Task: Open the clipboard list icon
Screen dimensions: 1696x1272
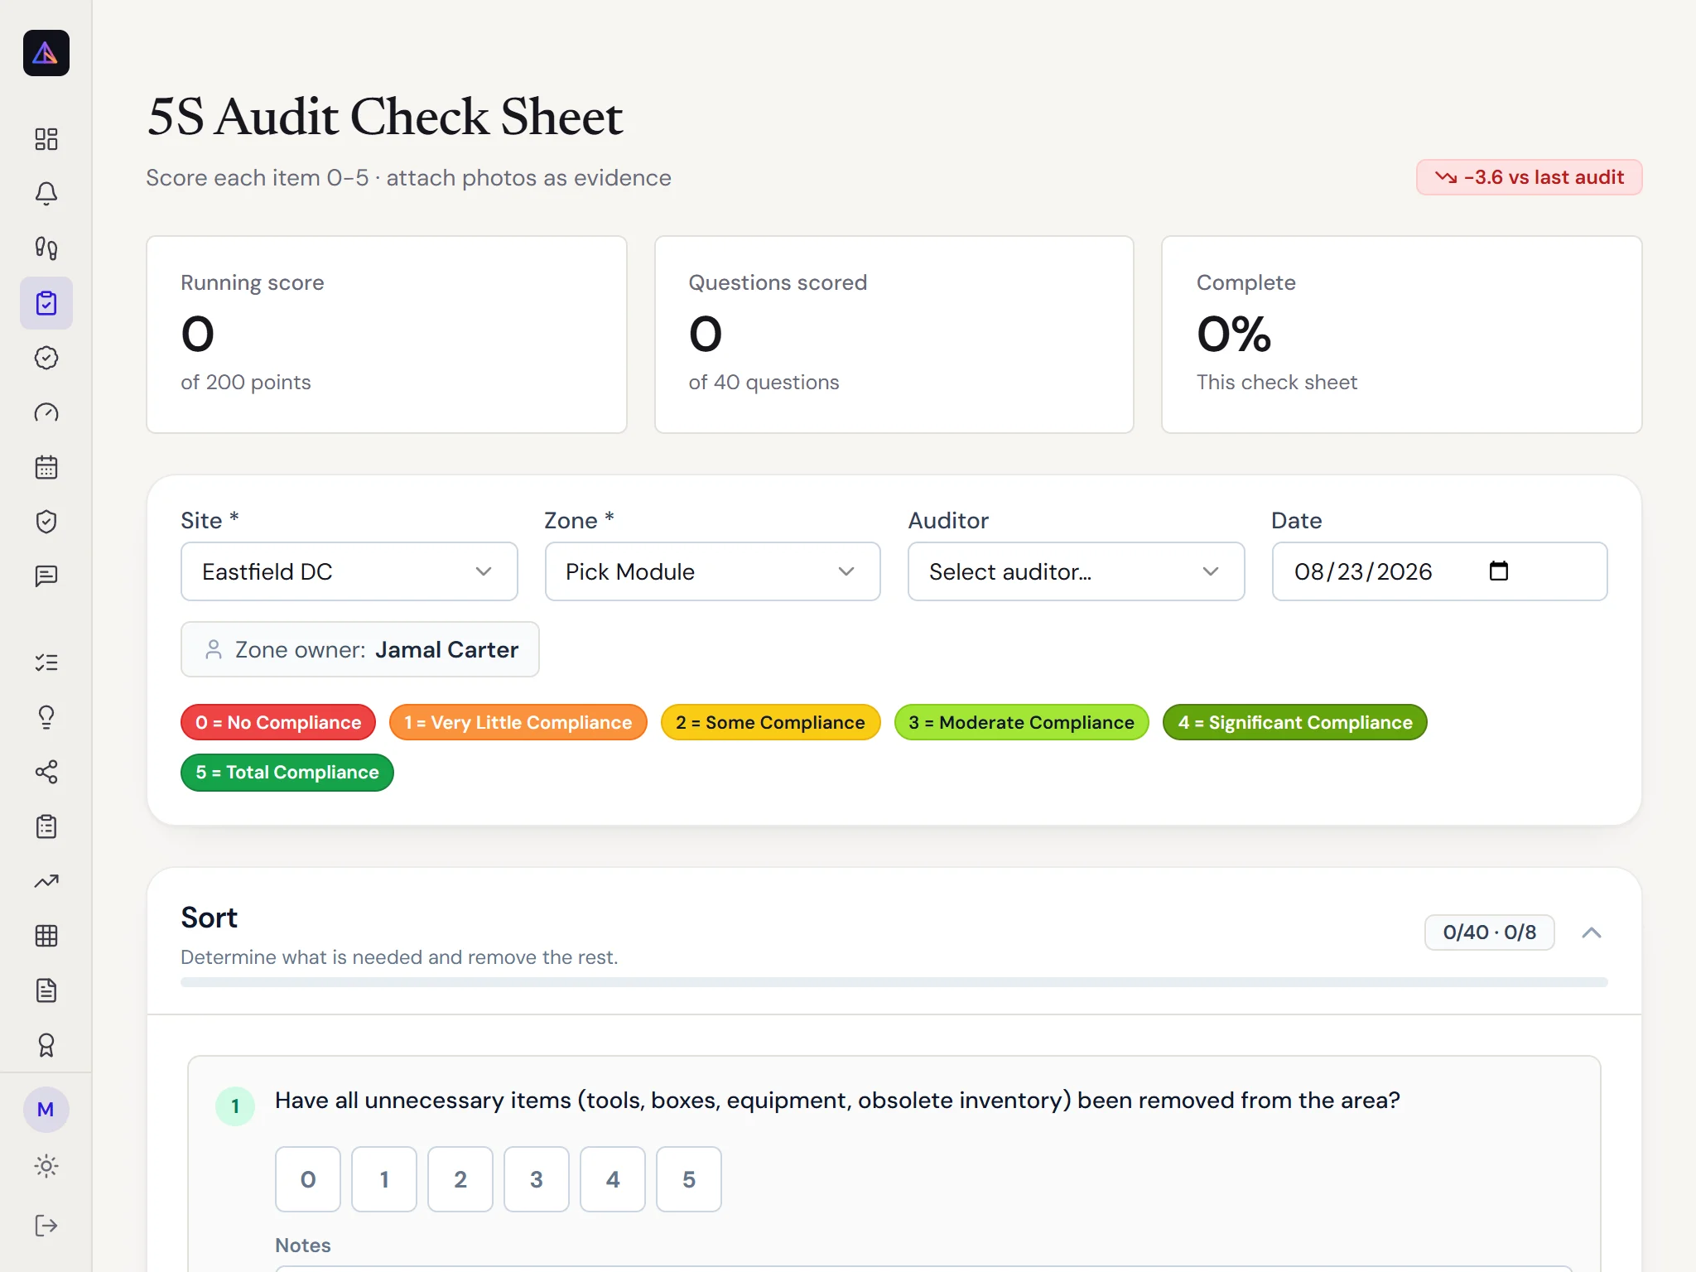Action: click(46, 826)
